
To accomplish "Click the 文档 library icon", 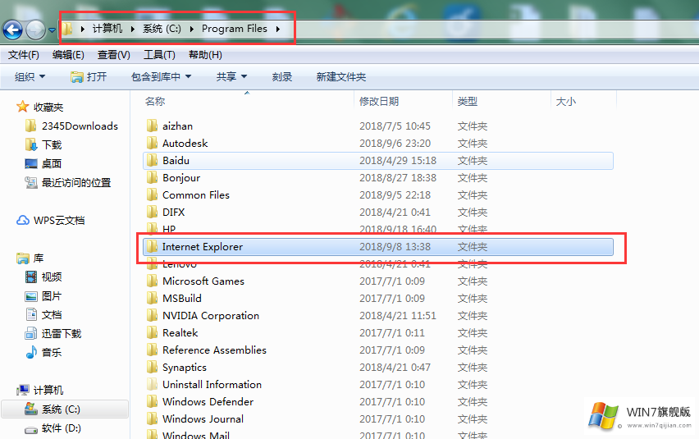I will coord(31,314).
